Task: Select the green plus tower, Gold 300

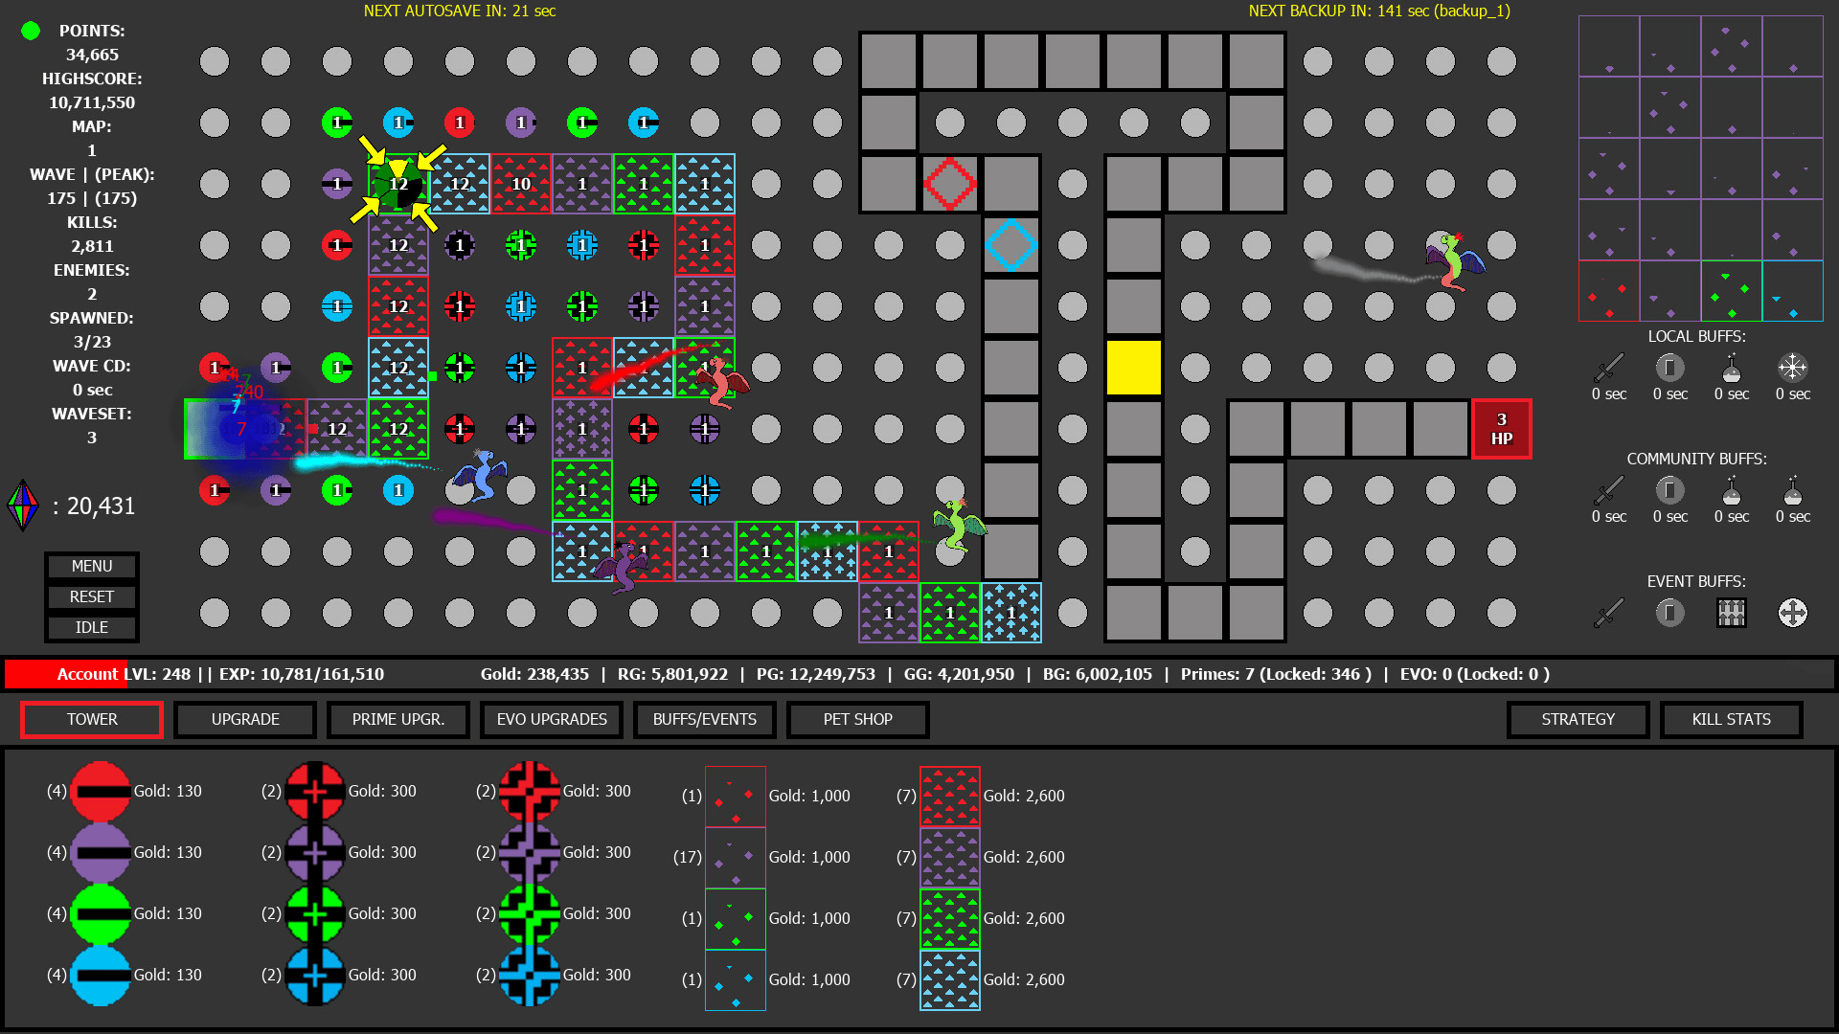Action: point(315,913)
